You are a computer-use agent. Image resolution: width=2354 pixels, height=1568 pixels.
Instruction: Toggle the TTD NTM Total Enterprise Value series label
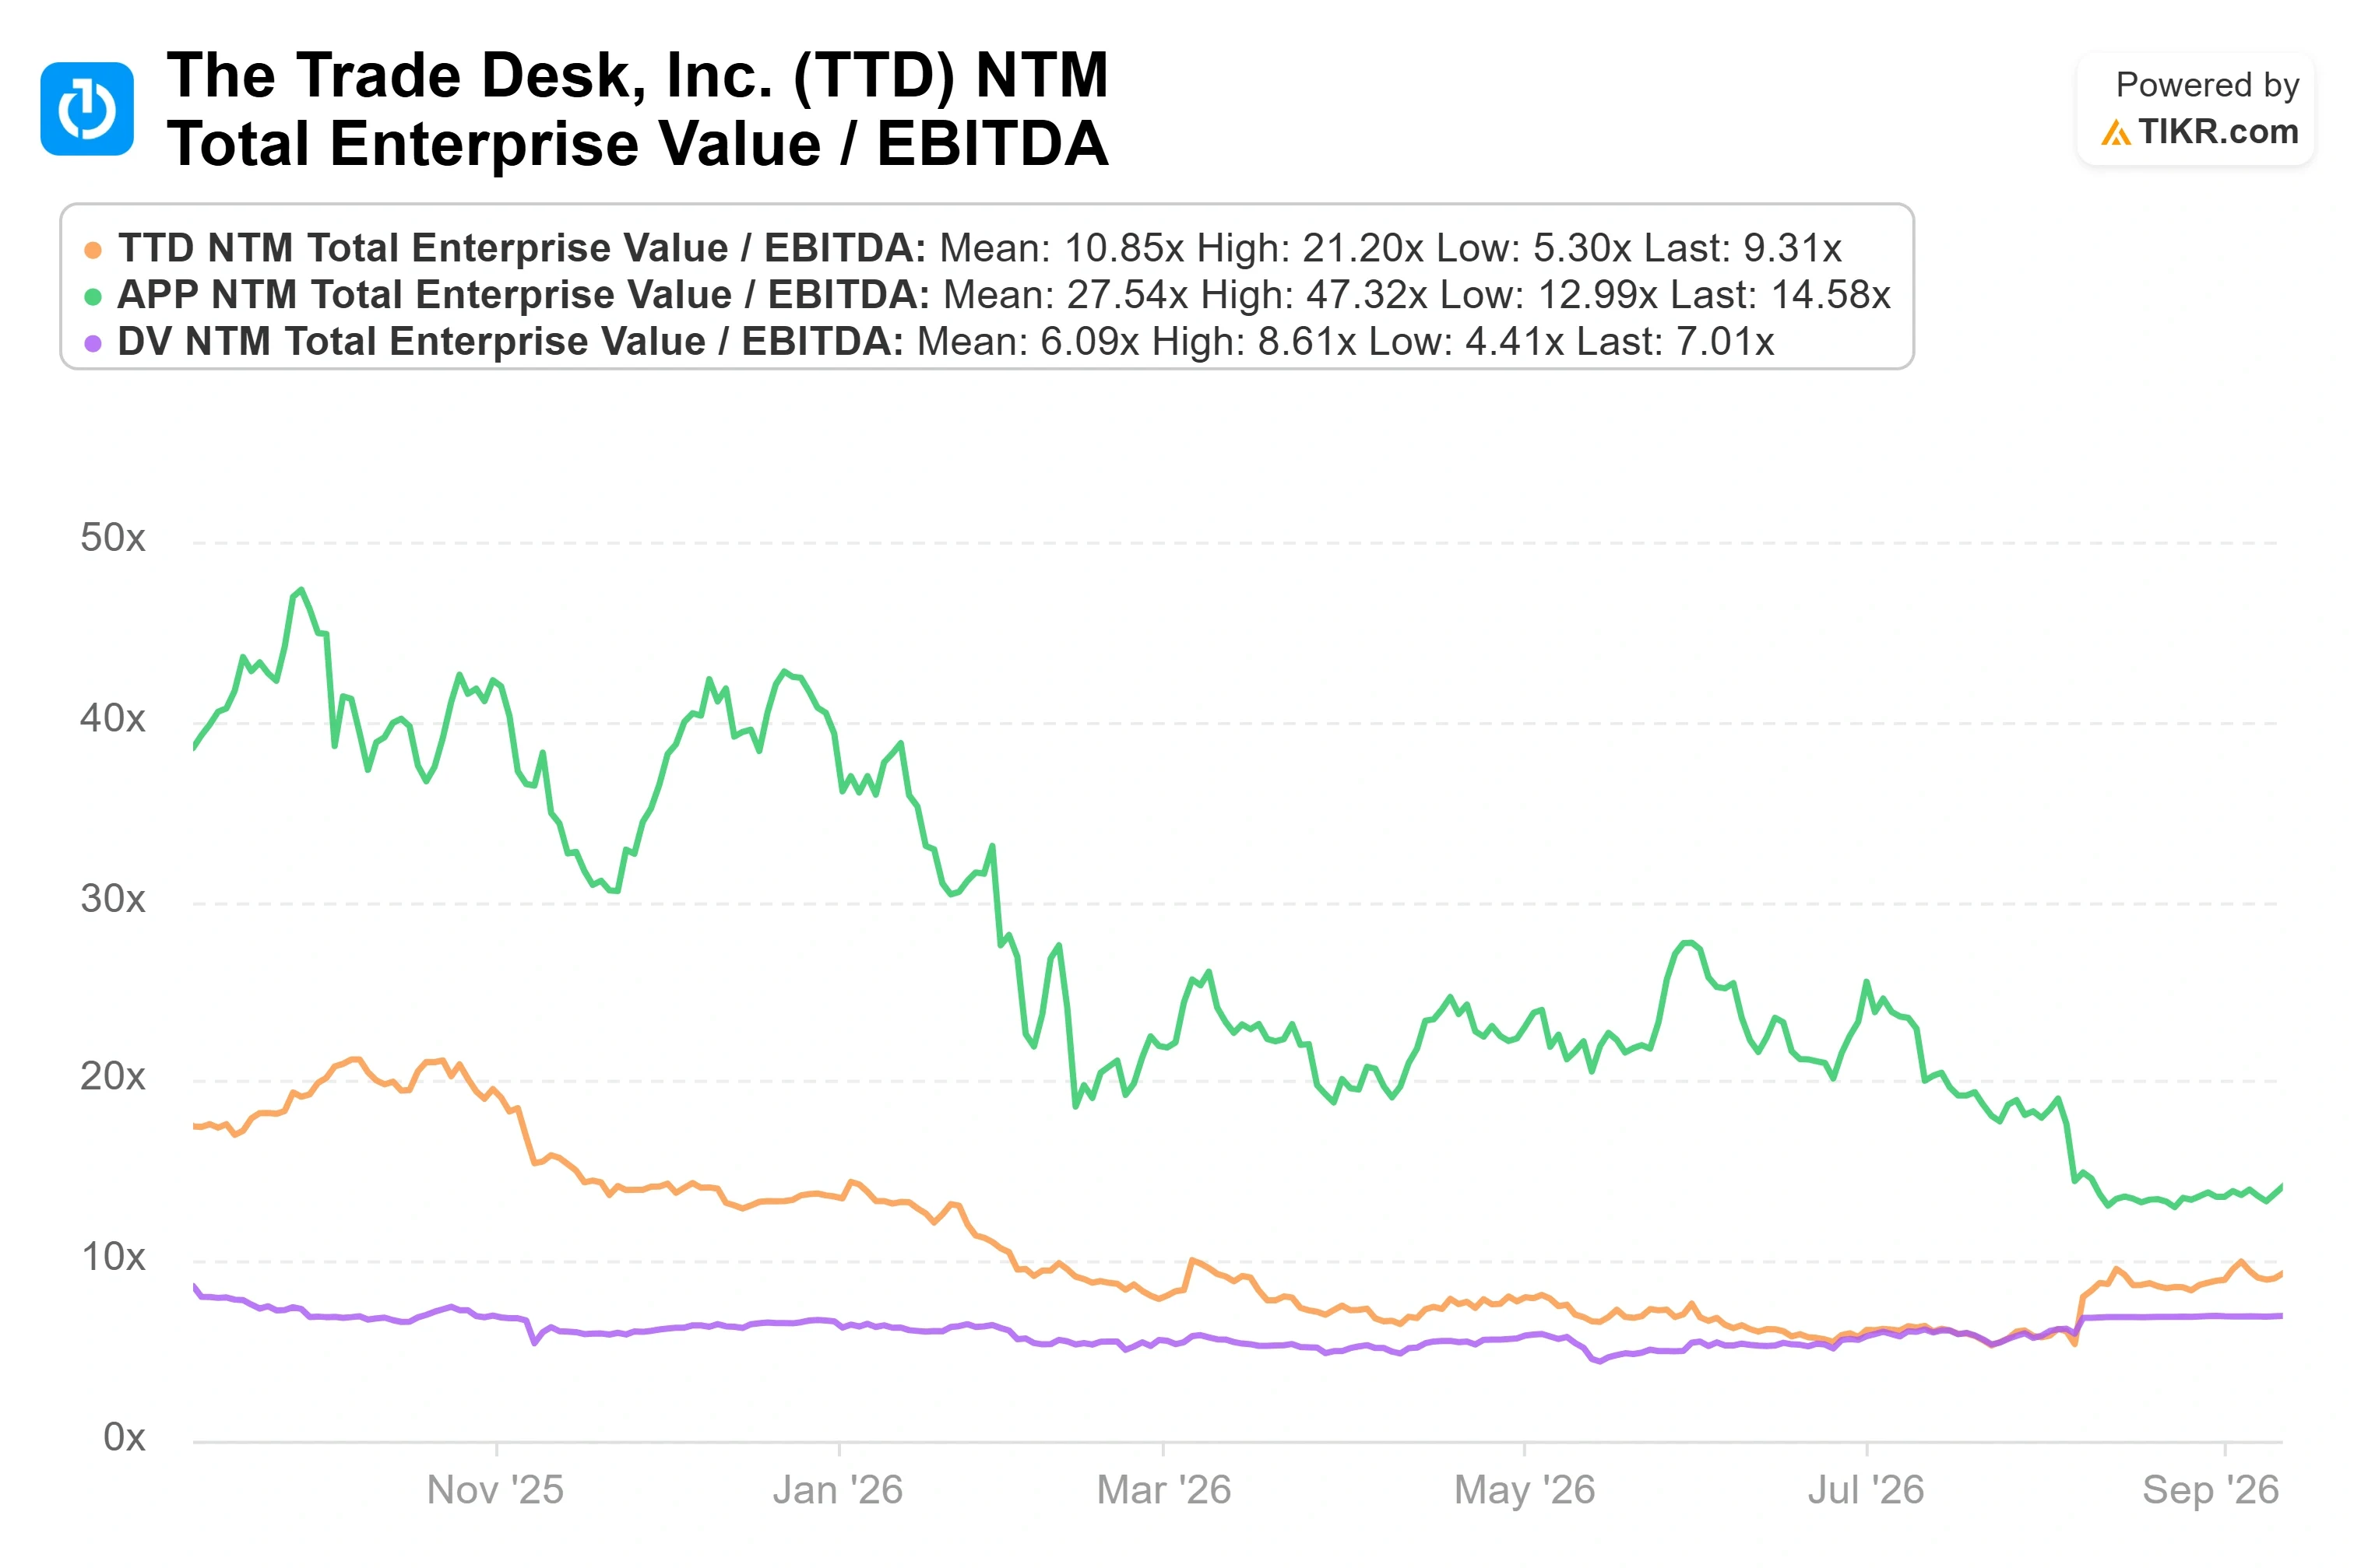(x=523, y=248)
